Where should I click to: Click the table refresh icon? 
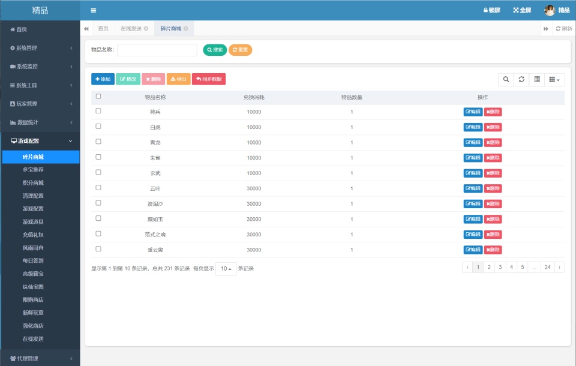coord(521,79)
